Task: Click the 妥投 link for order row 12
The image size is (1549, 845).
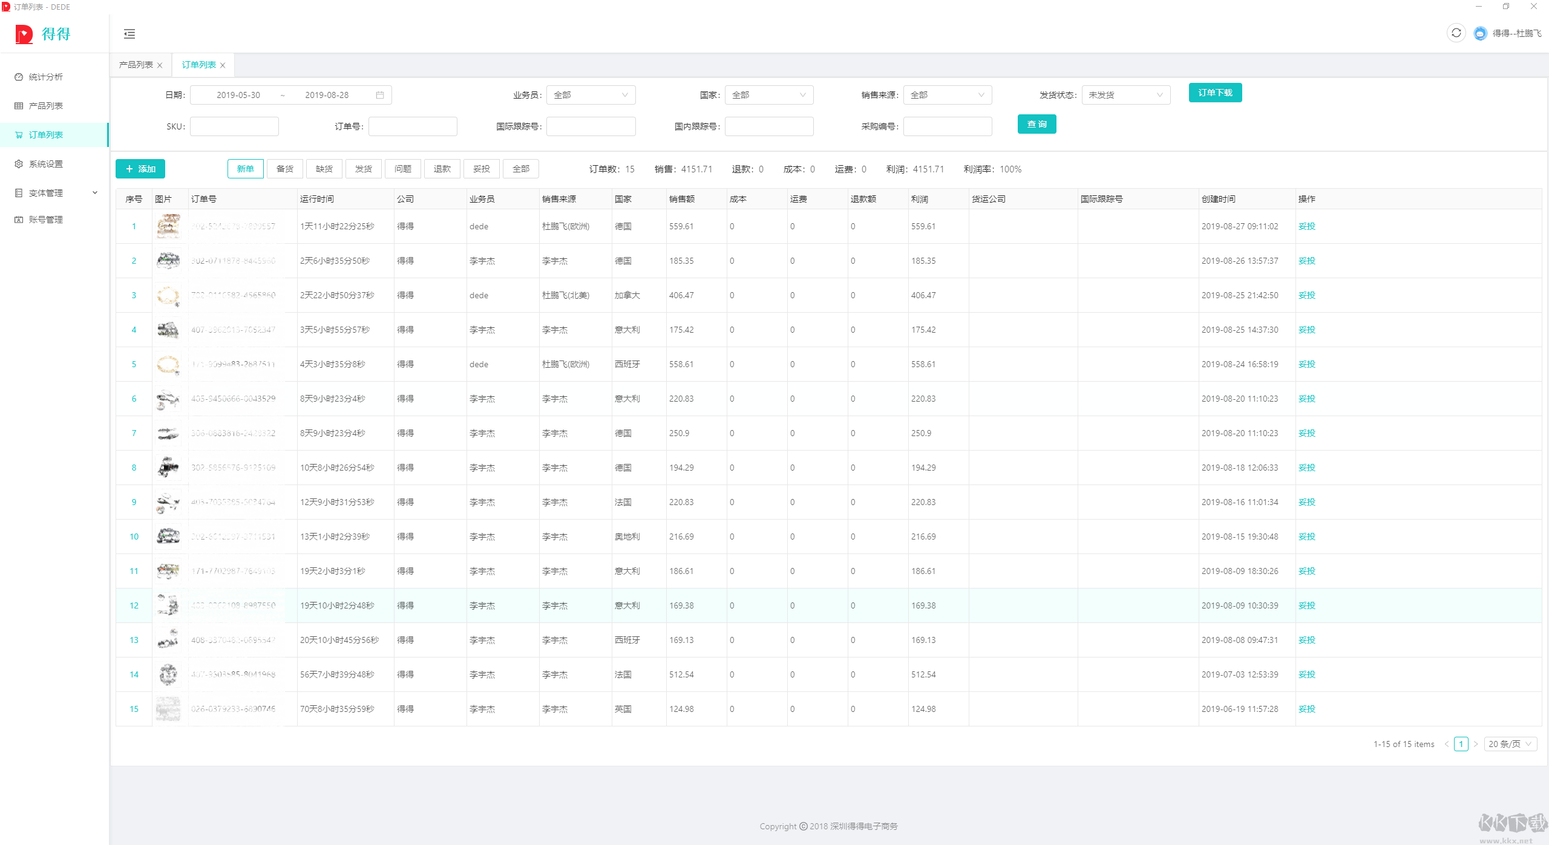Action: (1306, 605)
